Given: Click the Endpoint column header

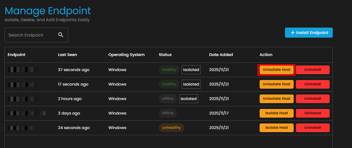Looking at the screenshot, I should (17, 55).
